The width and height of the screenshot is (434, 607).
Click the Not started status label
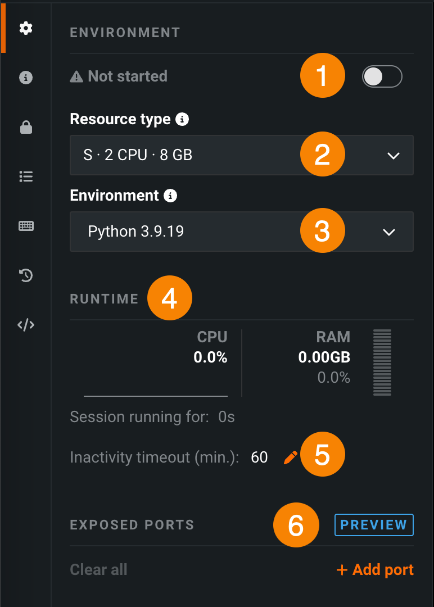point(127,76)
